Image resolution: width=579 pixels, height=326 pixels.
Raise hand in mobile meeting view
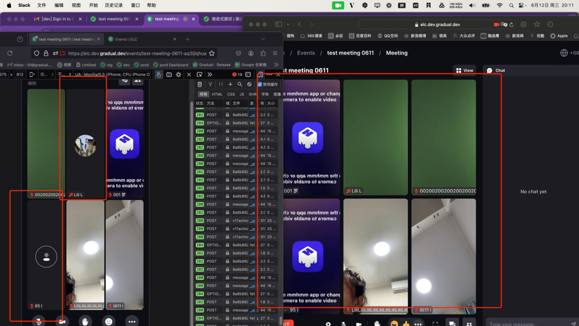click(x=85, y=321)
